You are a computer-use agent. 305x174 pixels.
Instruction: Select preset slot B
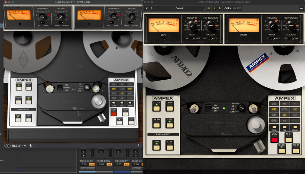click(220, 8)
